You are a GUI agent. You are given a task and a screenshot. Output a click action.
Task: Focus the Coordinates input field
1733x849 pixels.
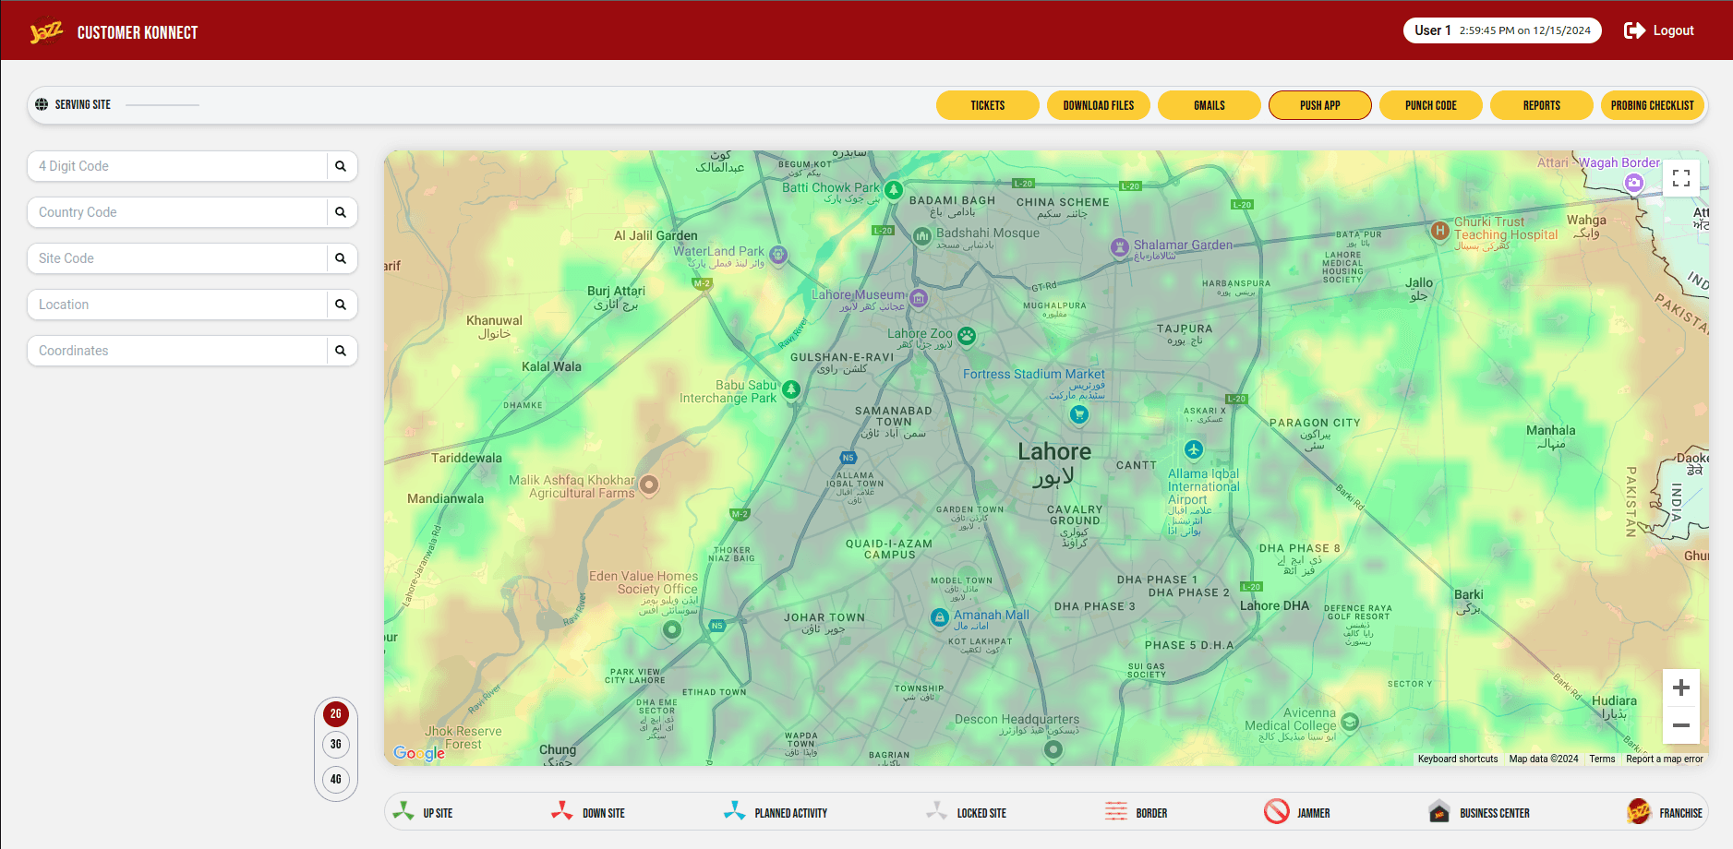[x=177, y=351]
